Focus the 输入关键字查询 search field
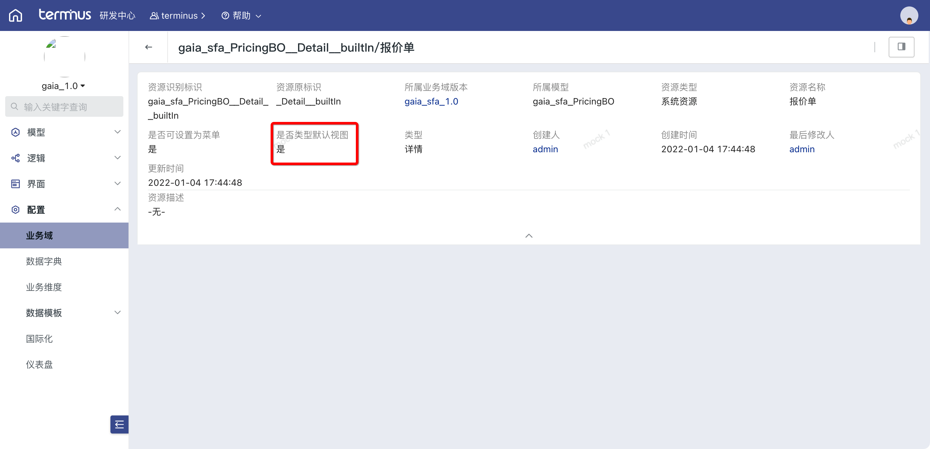 [x=64, y=106]
